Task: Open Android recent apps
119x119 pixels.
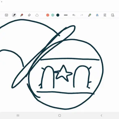Action: [18, 116]
